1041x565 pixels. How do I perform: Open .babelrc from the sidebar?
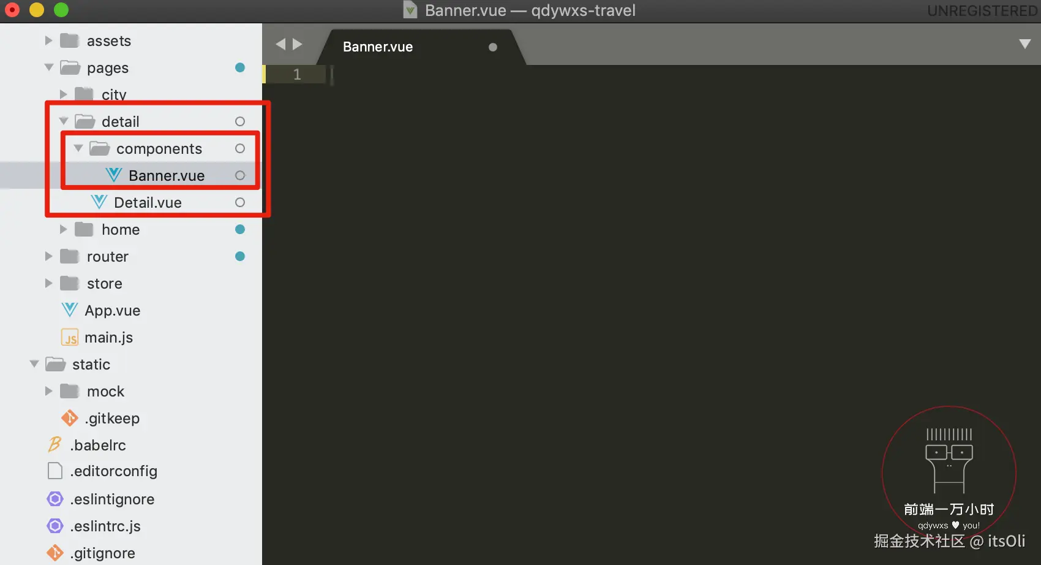[x=98, y=446]
